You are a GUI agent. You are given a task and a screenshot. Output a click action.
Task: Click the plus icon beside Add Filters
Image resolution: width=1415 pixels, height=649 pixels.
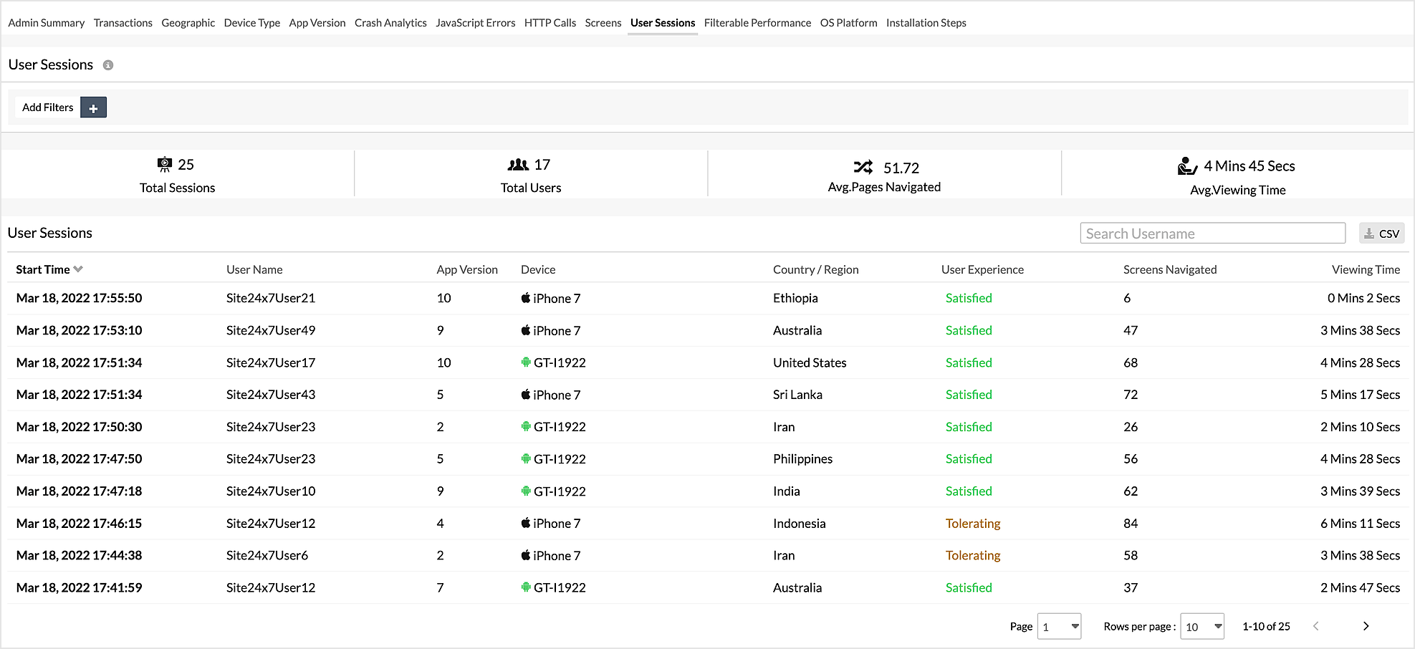pyautogui.click(x=93, y=108)
